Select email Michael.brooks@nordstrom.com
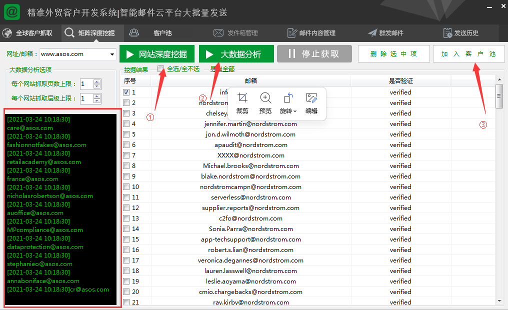 pyautogui.click(x=251, y=166)
